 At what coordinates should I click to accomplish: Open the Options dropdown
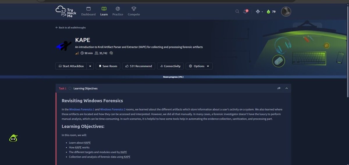[x=199, y=66]
